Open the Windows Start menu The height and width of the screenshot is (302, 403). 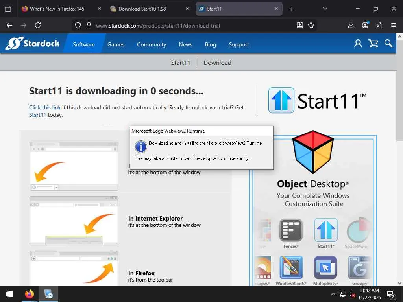tap(9, 294)
